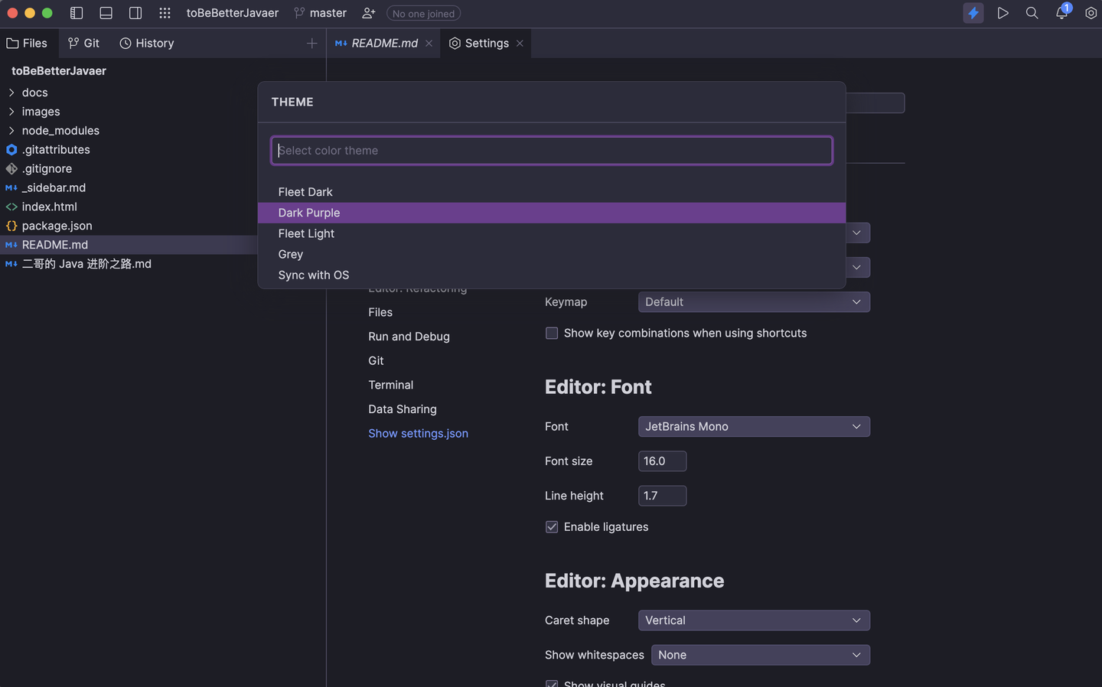The image size is (1102, 687).
Task: Open the Show settings.json link
Action: 418,433
